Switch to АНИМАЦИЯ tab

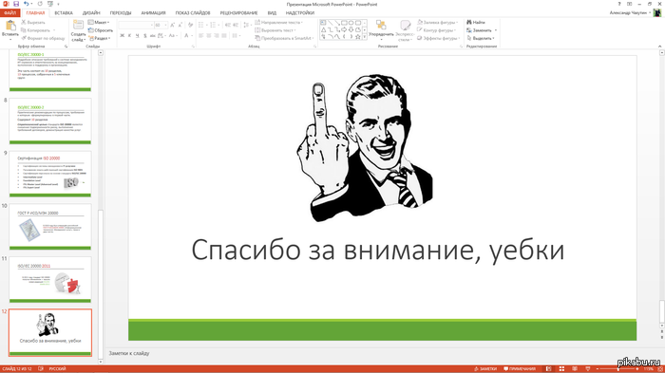[x=153, y=12]
